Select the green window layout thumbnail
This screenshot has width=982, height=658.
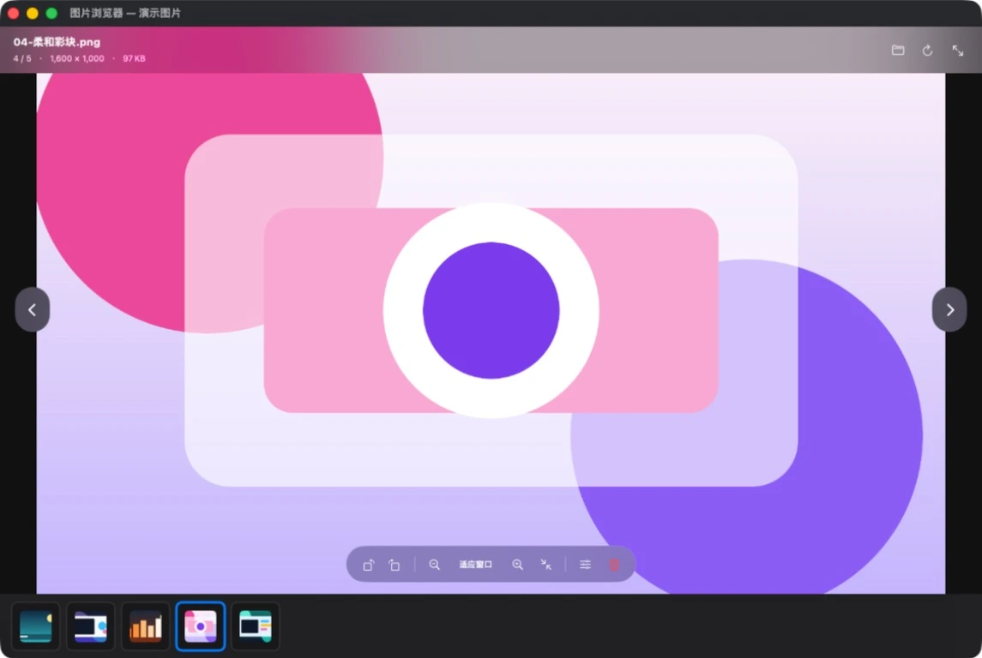(256, 626)
